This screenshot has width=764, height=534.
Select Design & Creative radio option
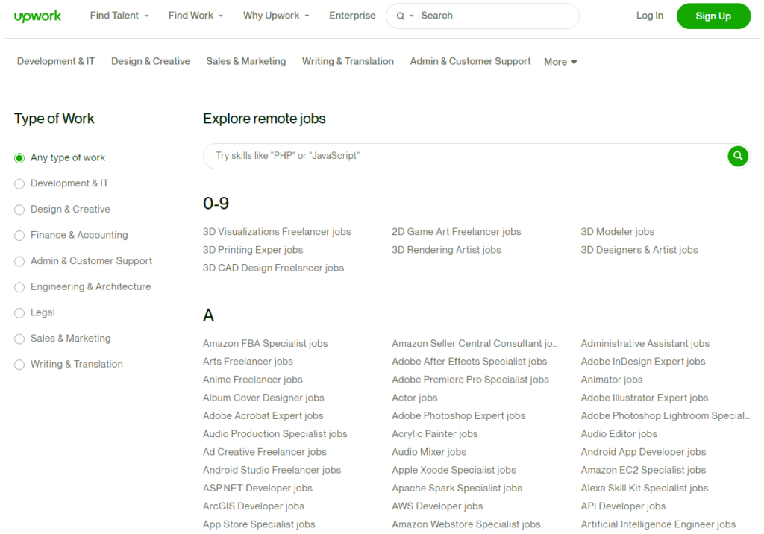19,210
